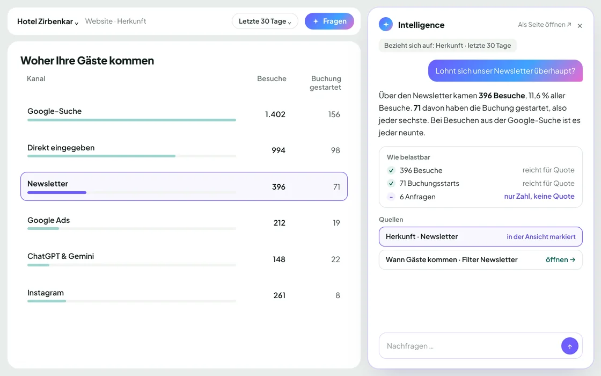This screenshot has width=601, height=376.
Task: Open Intelligence via Als Seite öffnen link
Action: 544,25
